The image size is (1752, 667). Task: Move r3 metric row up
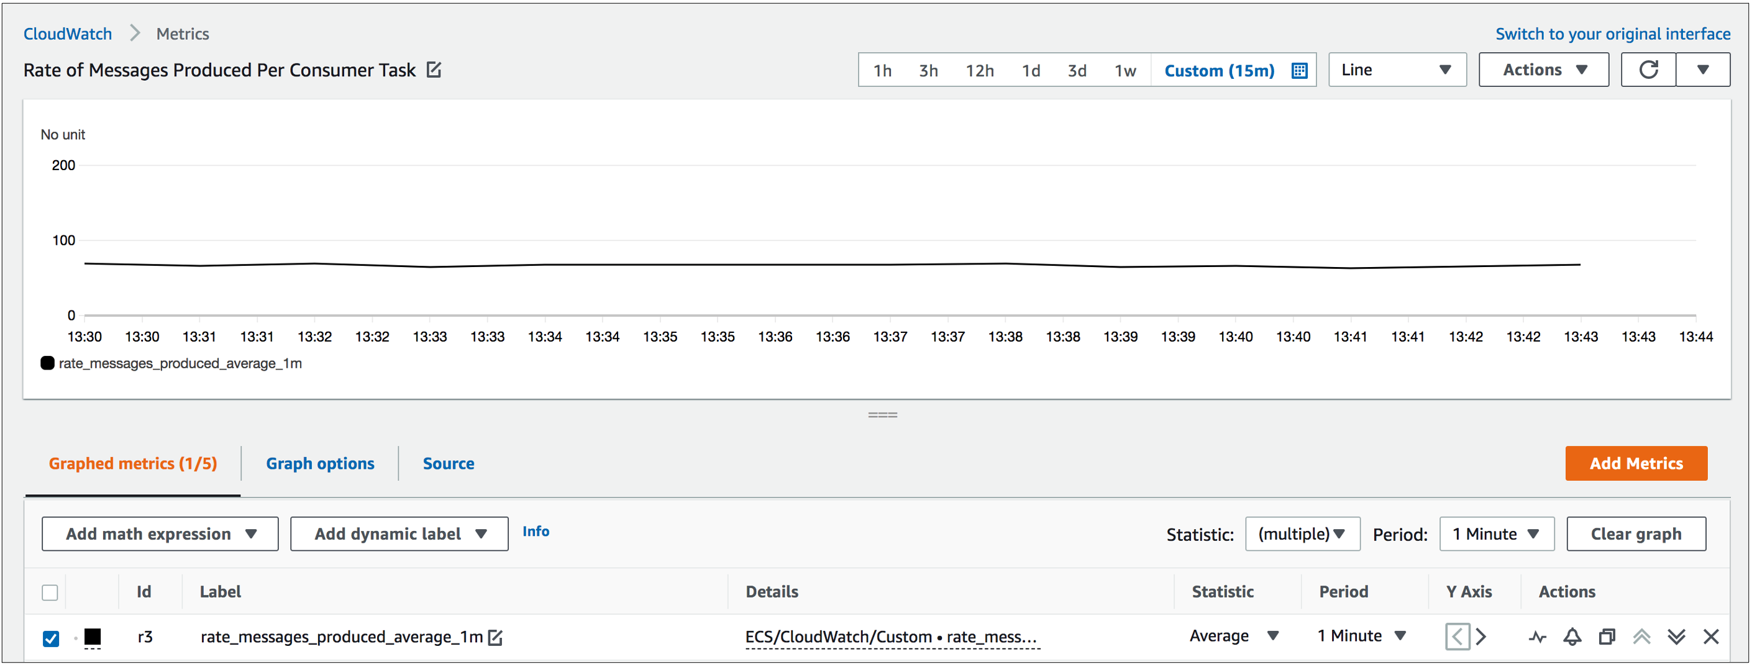[1641, 637]
